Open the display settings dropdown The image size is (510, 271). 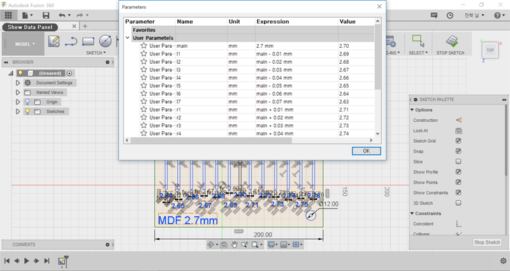point(272,245)
